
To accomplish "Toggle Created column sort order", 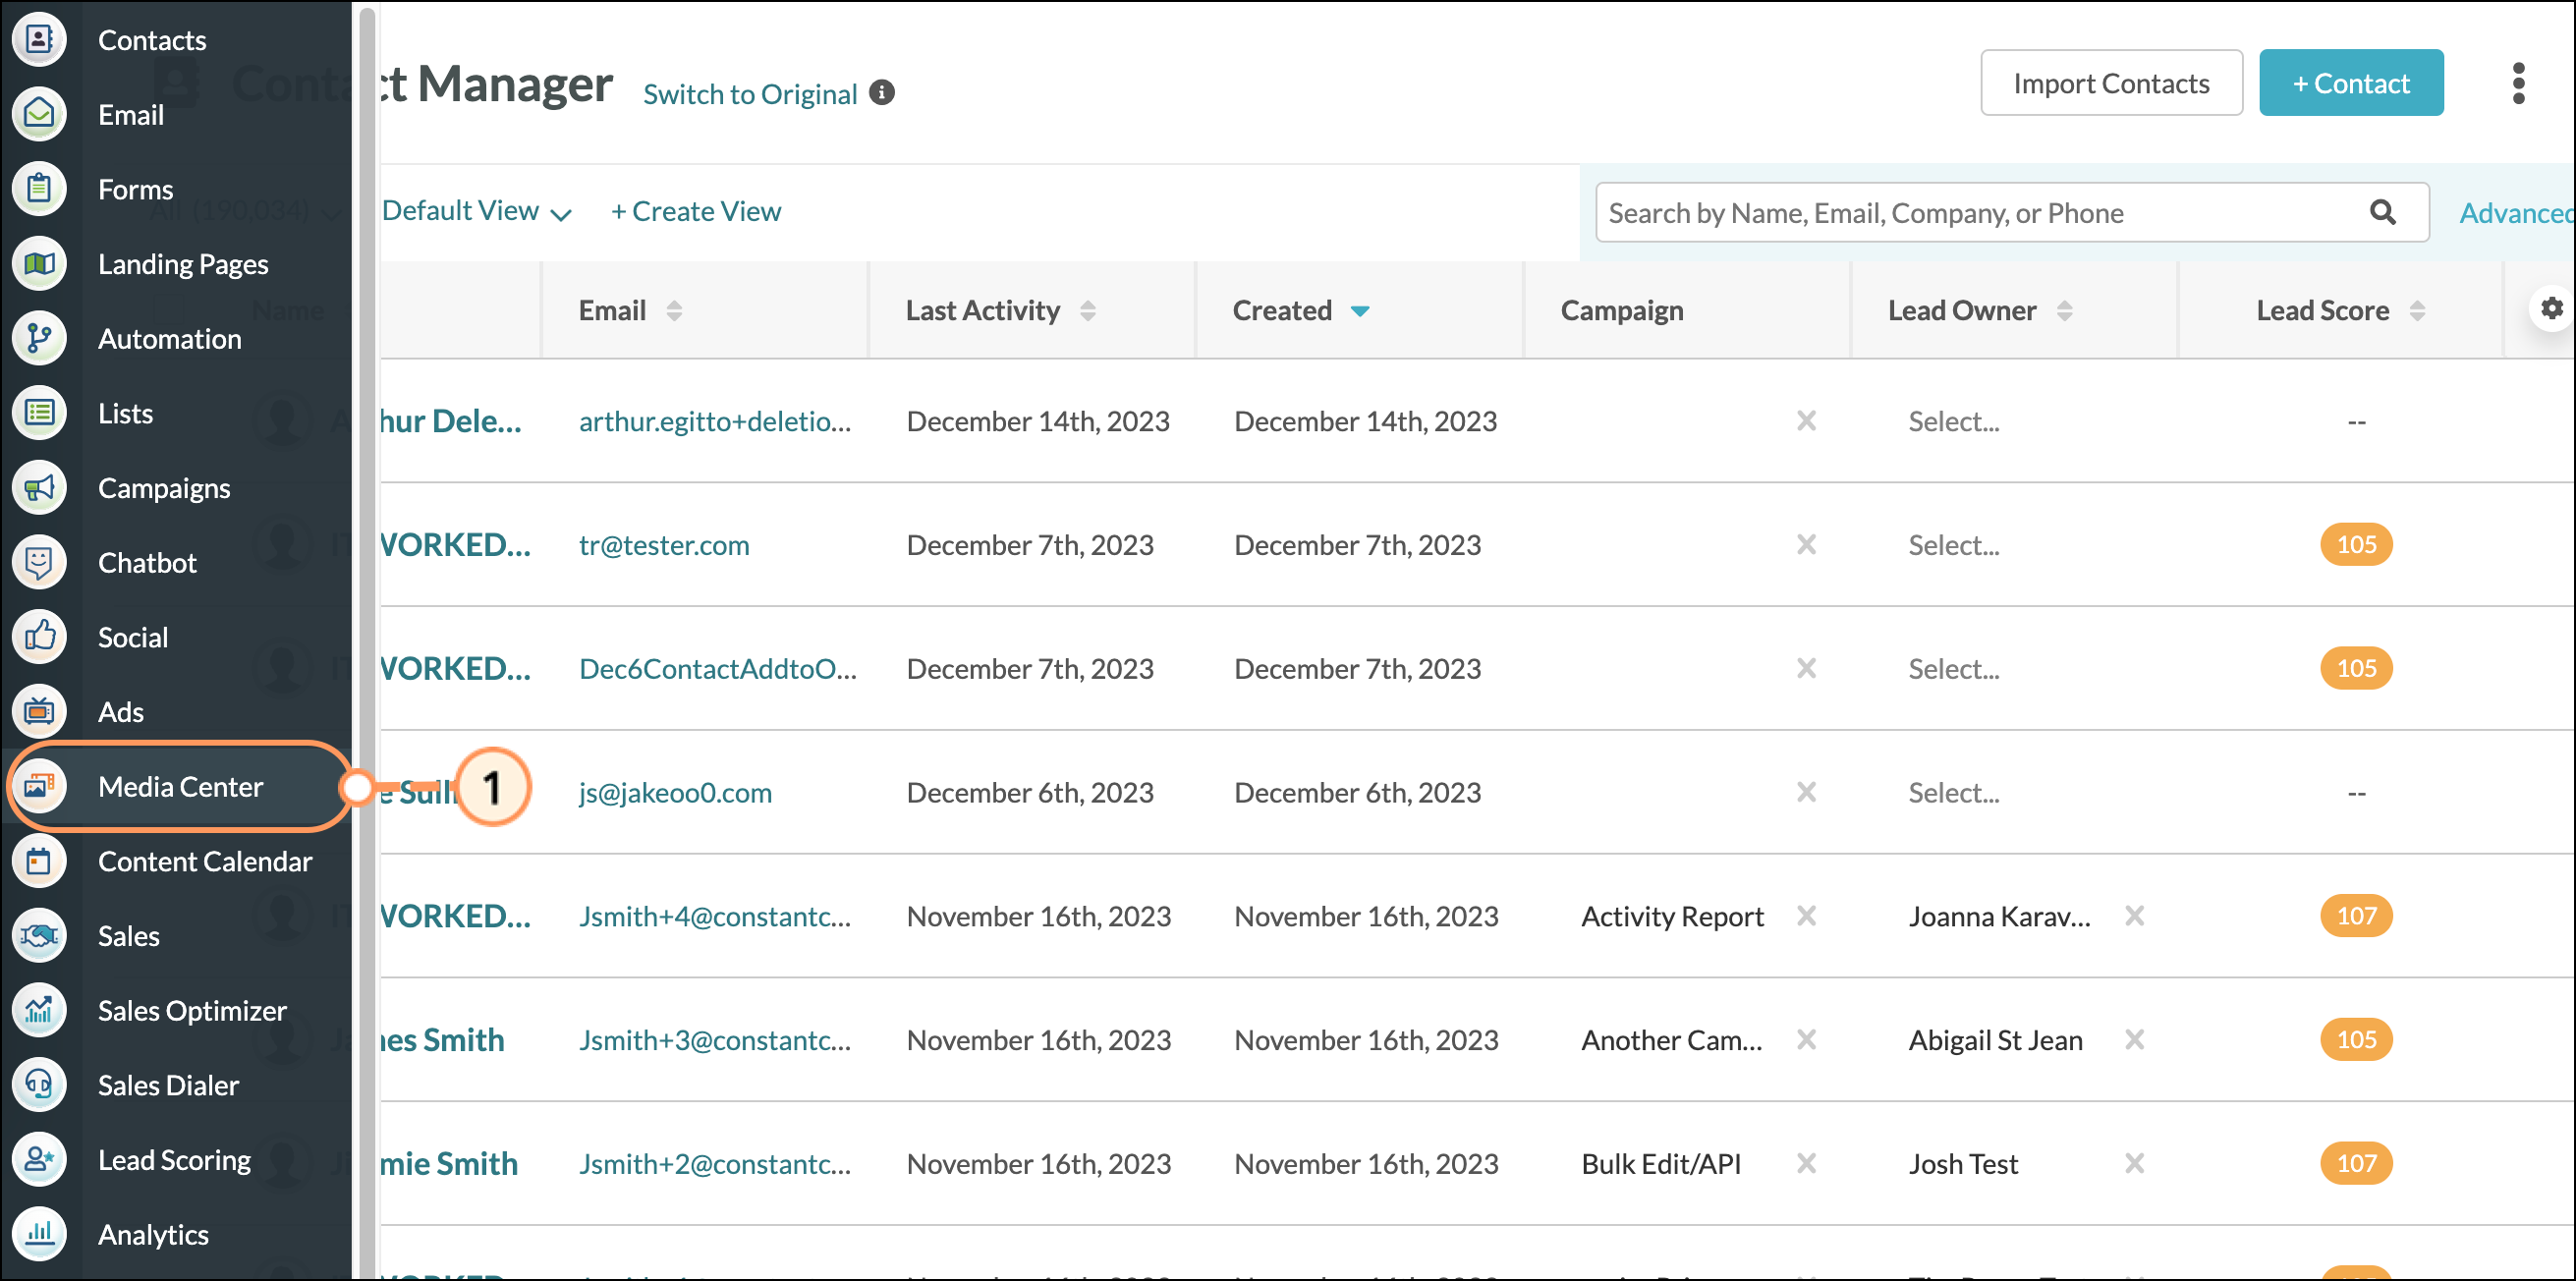I will tap(1360, 311).
